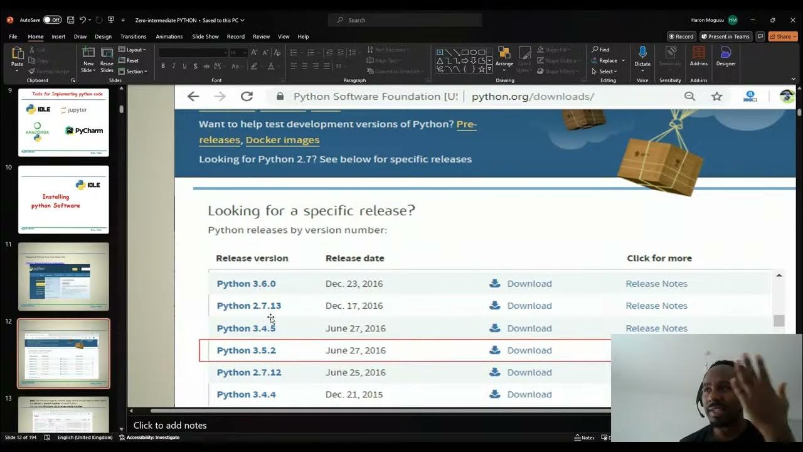
Task: Click the title bar Search field
Action: [405, 20]
